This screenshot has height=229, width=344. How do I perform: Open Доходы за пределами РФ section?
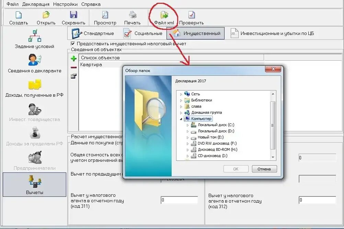34,136
